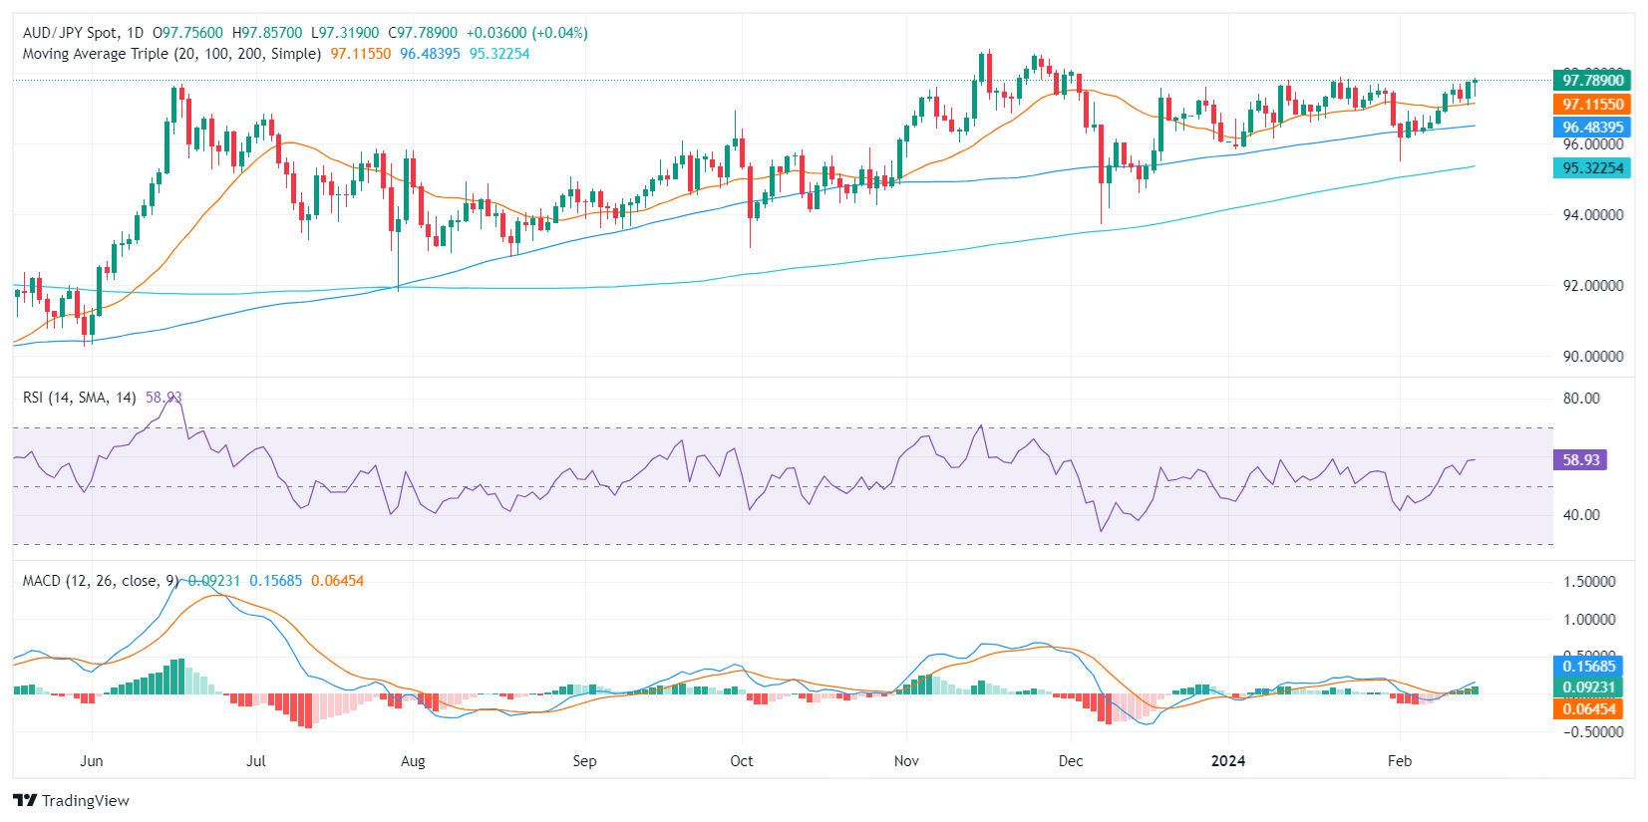Screen dimensions: 1648x822
Task: Click the TradingView logo
Action: point(71,800)
